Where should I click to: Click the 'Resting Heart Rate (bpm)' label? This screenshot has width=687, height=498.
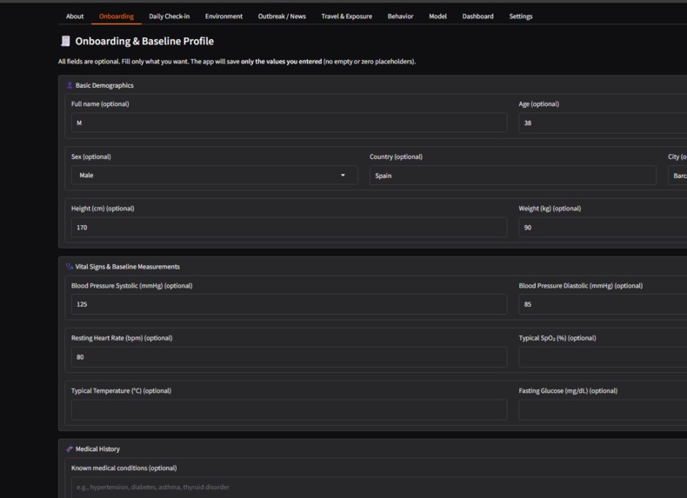[x=122, y=338]
